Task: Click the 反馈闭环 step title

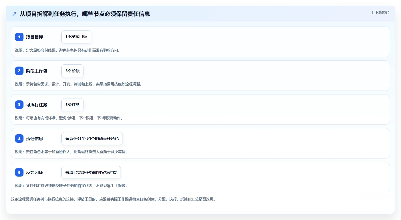Action: click(x=35, y=172)
